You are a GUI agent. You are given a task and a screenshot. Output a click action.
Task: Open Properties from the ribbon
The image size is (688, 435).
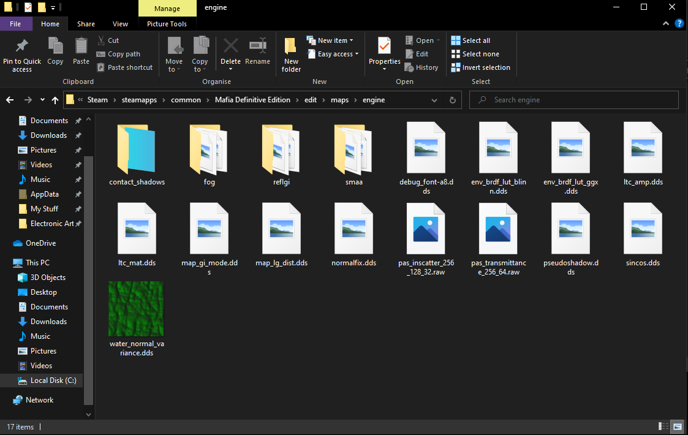[384, 47]
